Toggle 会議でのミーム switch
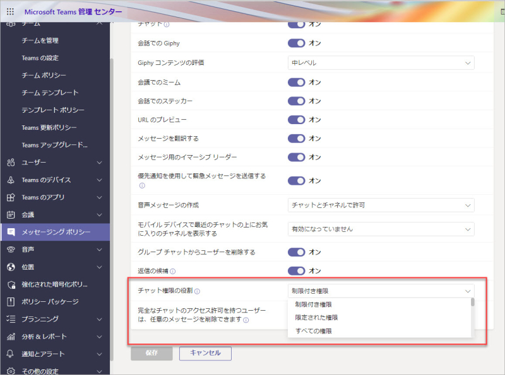 (296, 83)
